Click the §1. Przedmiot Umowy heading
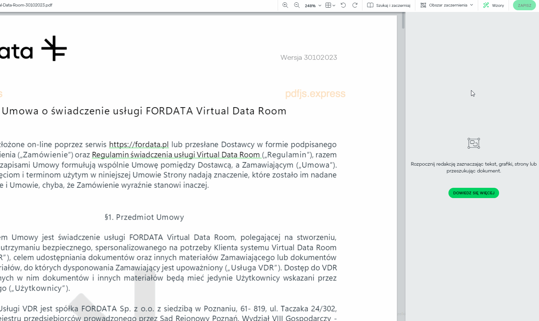This screenshot has height=321, width=539. click(144, 217)
